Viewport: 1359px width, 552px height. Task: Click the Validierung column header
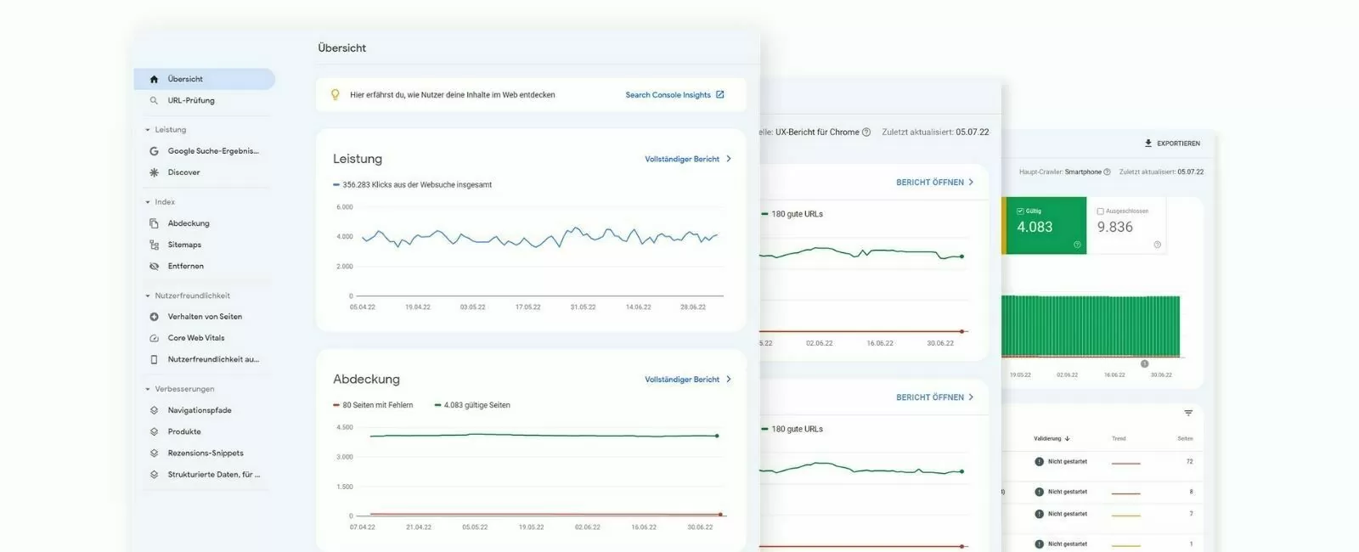pos(1047,439)
